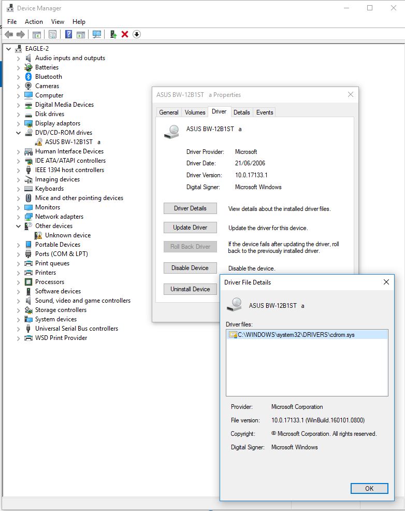Screen dimensions: 405x511
Task: Click the Update Driver button
Action: (190, 228)
